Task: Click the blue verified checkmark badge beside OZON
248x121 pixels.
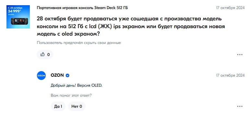Action: (x=67, y=76)
